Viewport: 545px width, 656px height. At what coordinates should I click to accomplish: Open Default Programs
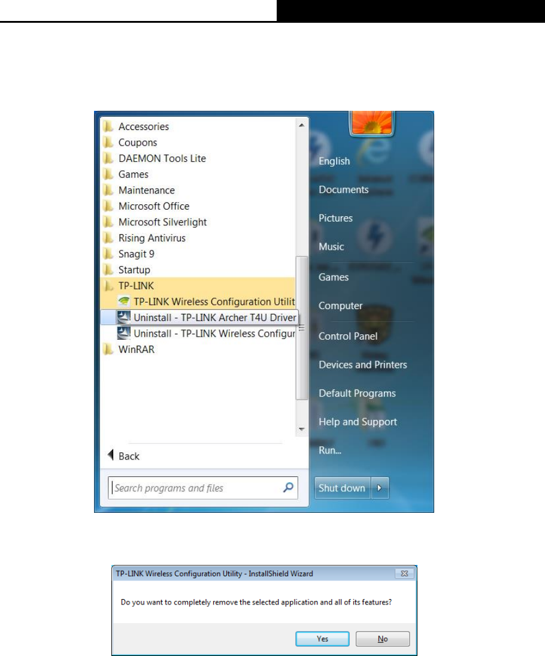357,393
